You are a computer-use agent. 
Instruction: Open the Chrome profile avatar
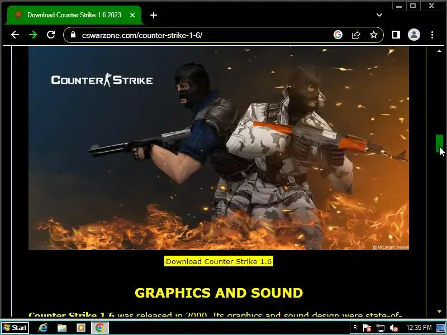click(x=414, y=35)
